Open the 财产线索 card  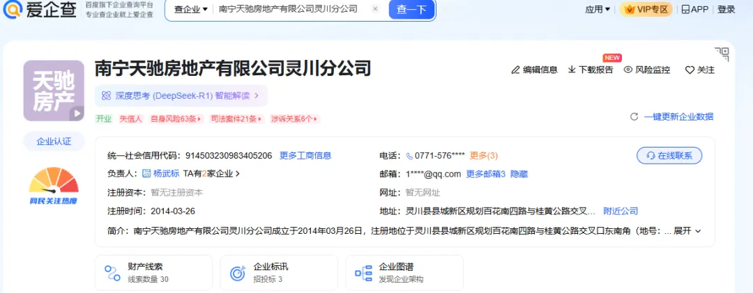pos(153,272)
